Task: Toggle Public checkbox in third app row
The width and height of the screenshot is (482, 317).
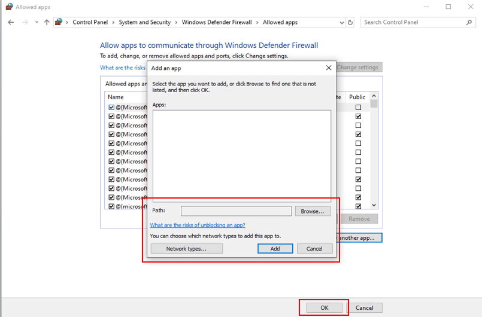Action: (358, 126)
